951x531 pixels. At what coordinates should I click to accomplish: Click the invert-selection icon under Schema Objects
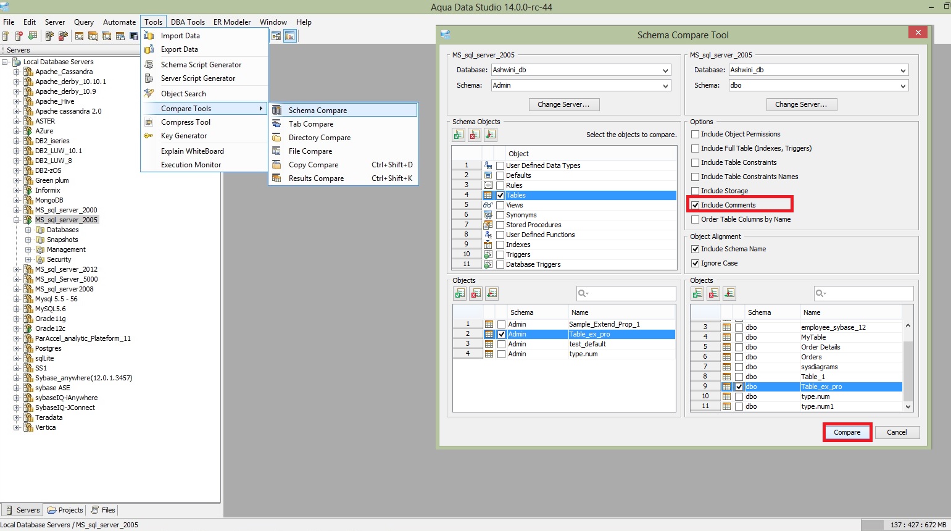[x=491, y=135]
